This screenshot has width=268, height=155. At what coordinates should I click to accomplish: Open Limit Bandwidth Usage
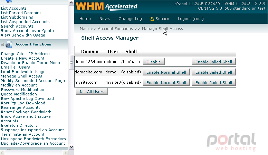point(23,72)
